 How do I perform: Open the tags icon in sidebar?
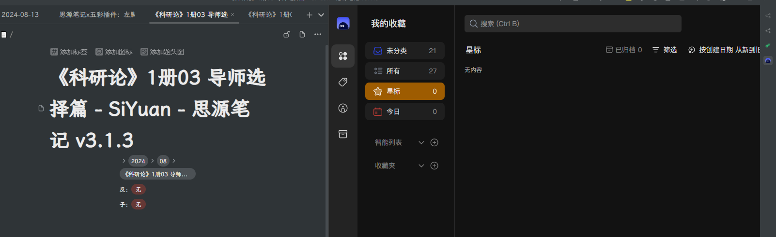tap(343, 82)
